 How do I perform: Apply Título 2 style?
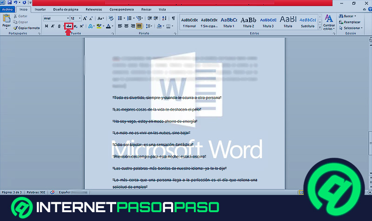[248, 22]
